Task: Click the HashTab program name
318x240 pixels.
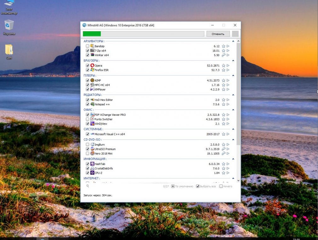Action: point(100,164)
